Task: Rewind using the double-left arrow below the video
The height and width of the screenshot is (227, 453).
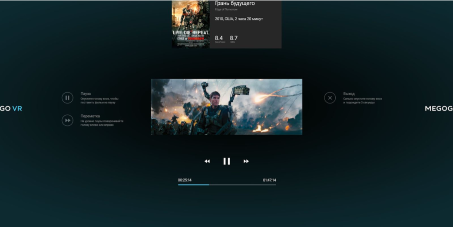Action: point(207,161)
